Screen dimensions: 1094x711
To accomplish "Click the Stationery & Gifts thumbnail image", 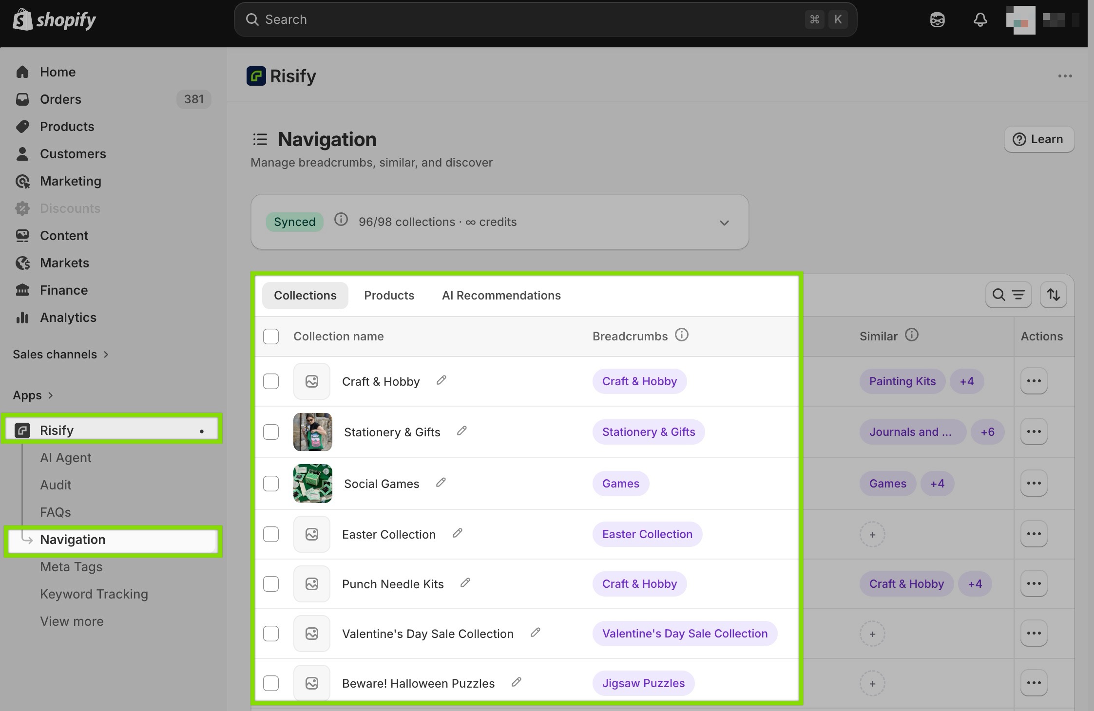I will click(x=313, y=432).
